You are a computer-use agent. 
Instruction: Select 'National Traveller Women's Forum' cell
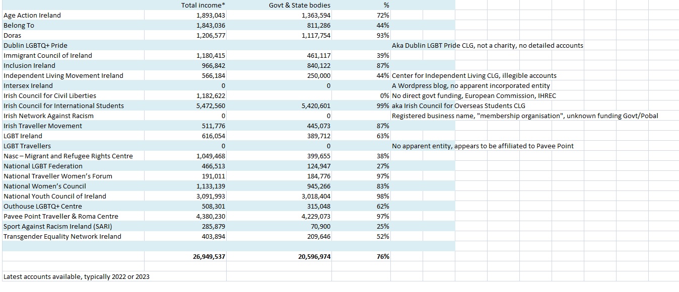[x=73, y=176]
